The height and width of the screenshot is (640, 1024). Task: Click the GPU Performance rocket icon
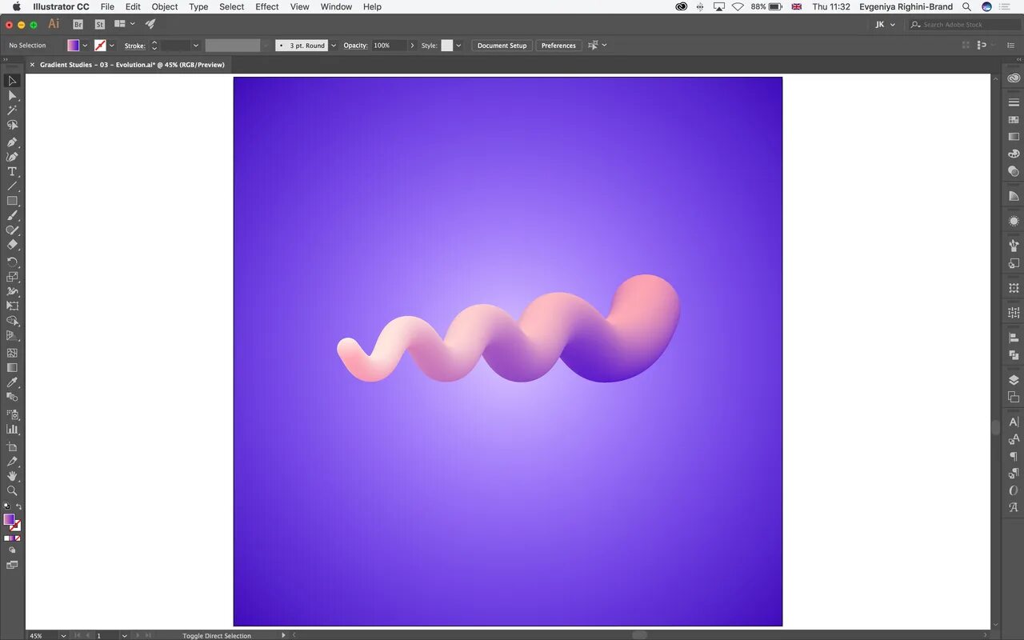[x=150, y=25]
